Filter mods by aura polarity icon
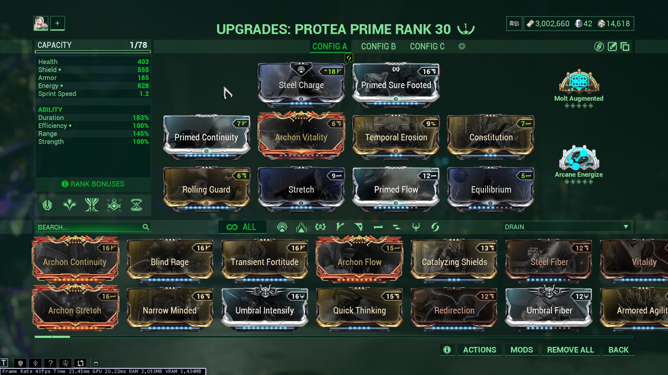 pyautogui.click(x=282, y=227)
